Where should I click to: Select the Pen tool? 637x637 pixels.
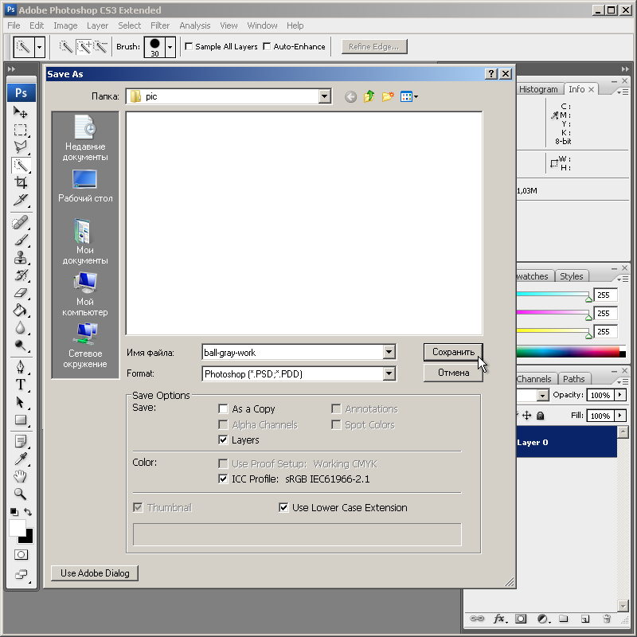point(21,367)
